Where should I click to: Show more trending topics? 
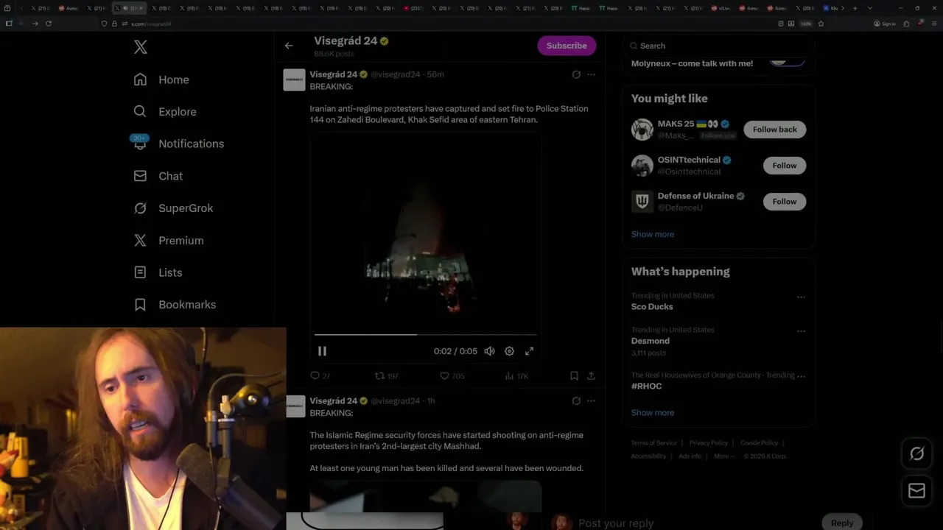coord(653,413)
